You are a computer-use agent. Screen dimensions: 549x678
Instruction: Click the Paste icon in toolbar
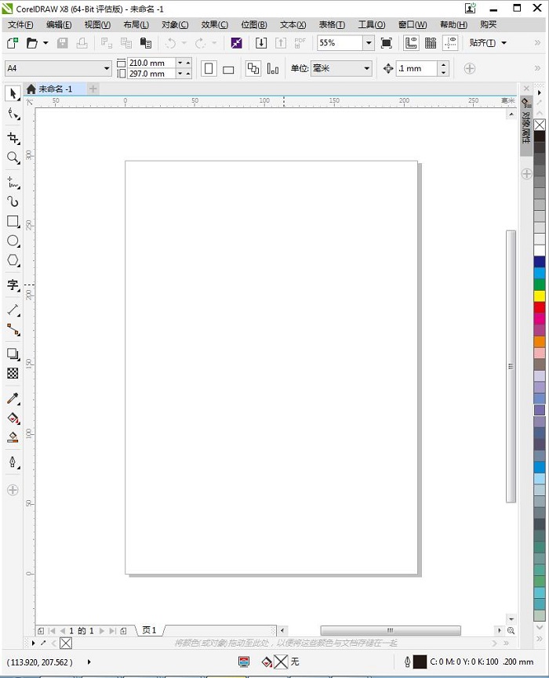[146, 43]
